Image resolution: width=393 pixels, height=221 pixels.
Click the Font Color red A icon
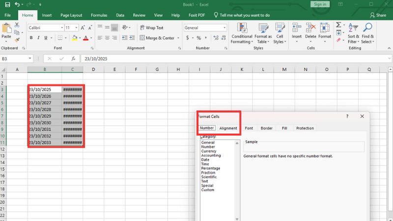tap(85, 38)
